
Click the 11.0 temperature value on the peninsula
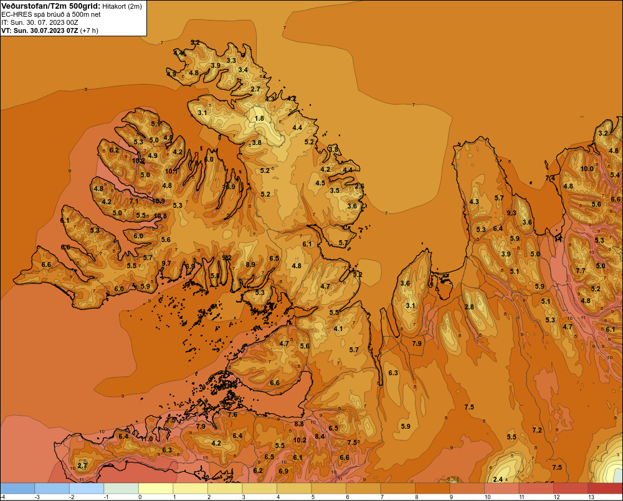coord(146,439)
